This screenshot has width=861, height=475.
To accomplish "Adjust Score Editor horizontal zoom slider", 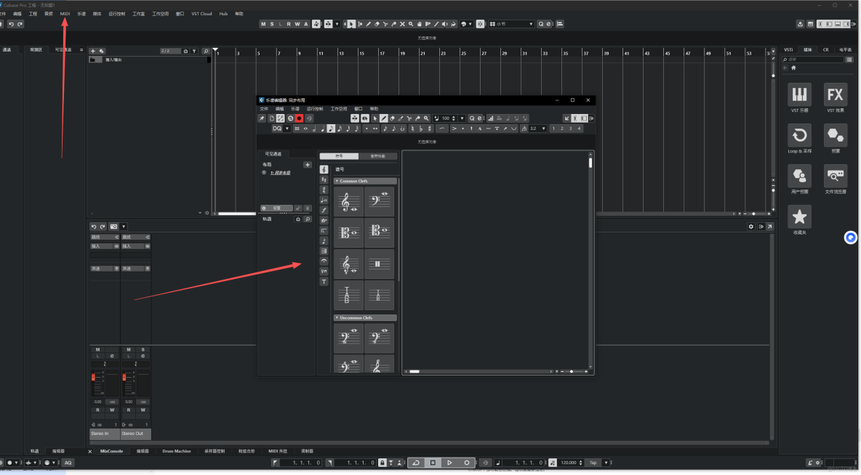I will tap(572, 371).
